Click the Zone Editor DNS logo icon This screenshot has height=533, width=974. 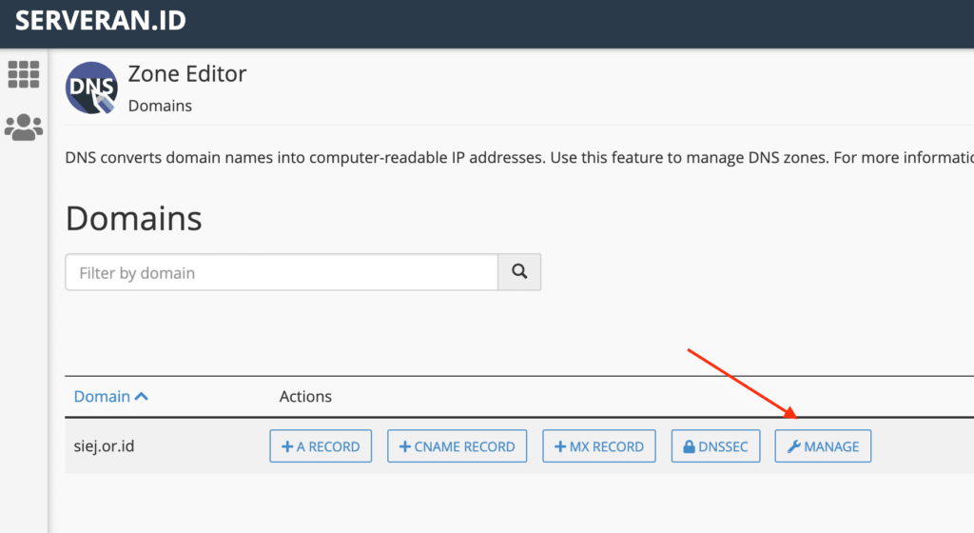tap(91, 88)
